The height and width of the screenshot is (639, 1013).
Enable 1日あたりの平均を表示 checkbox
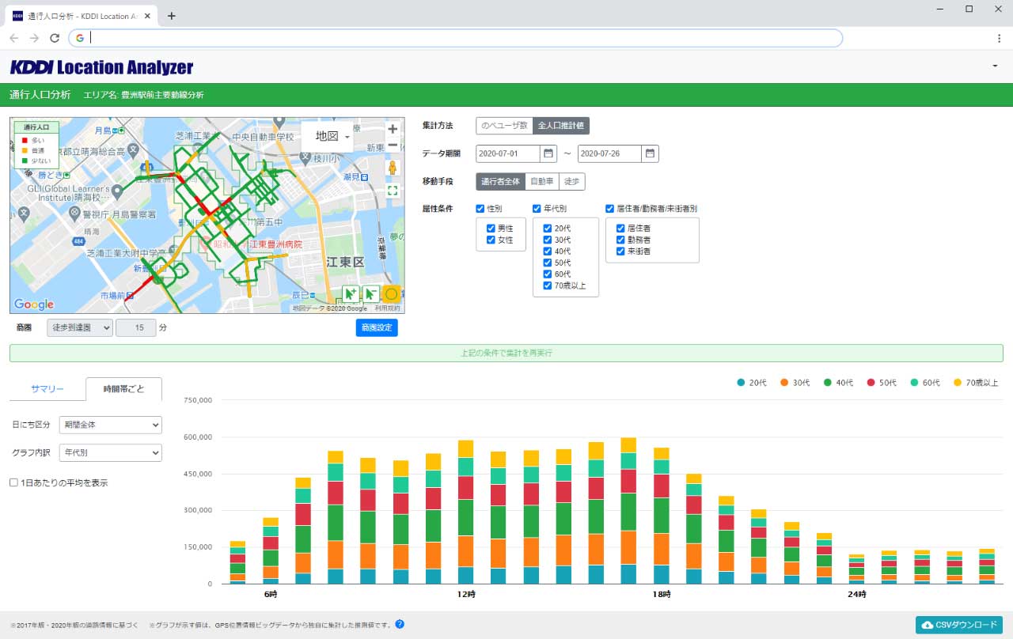pos(13,482)
